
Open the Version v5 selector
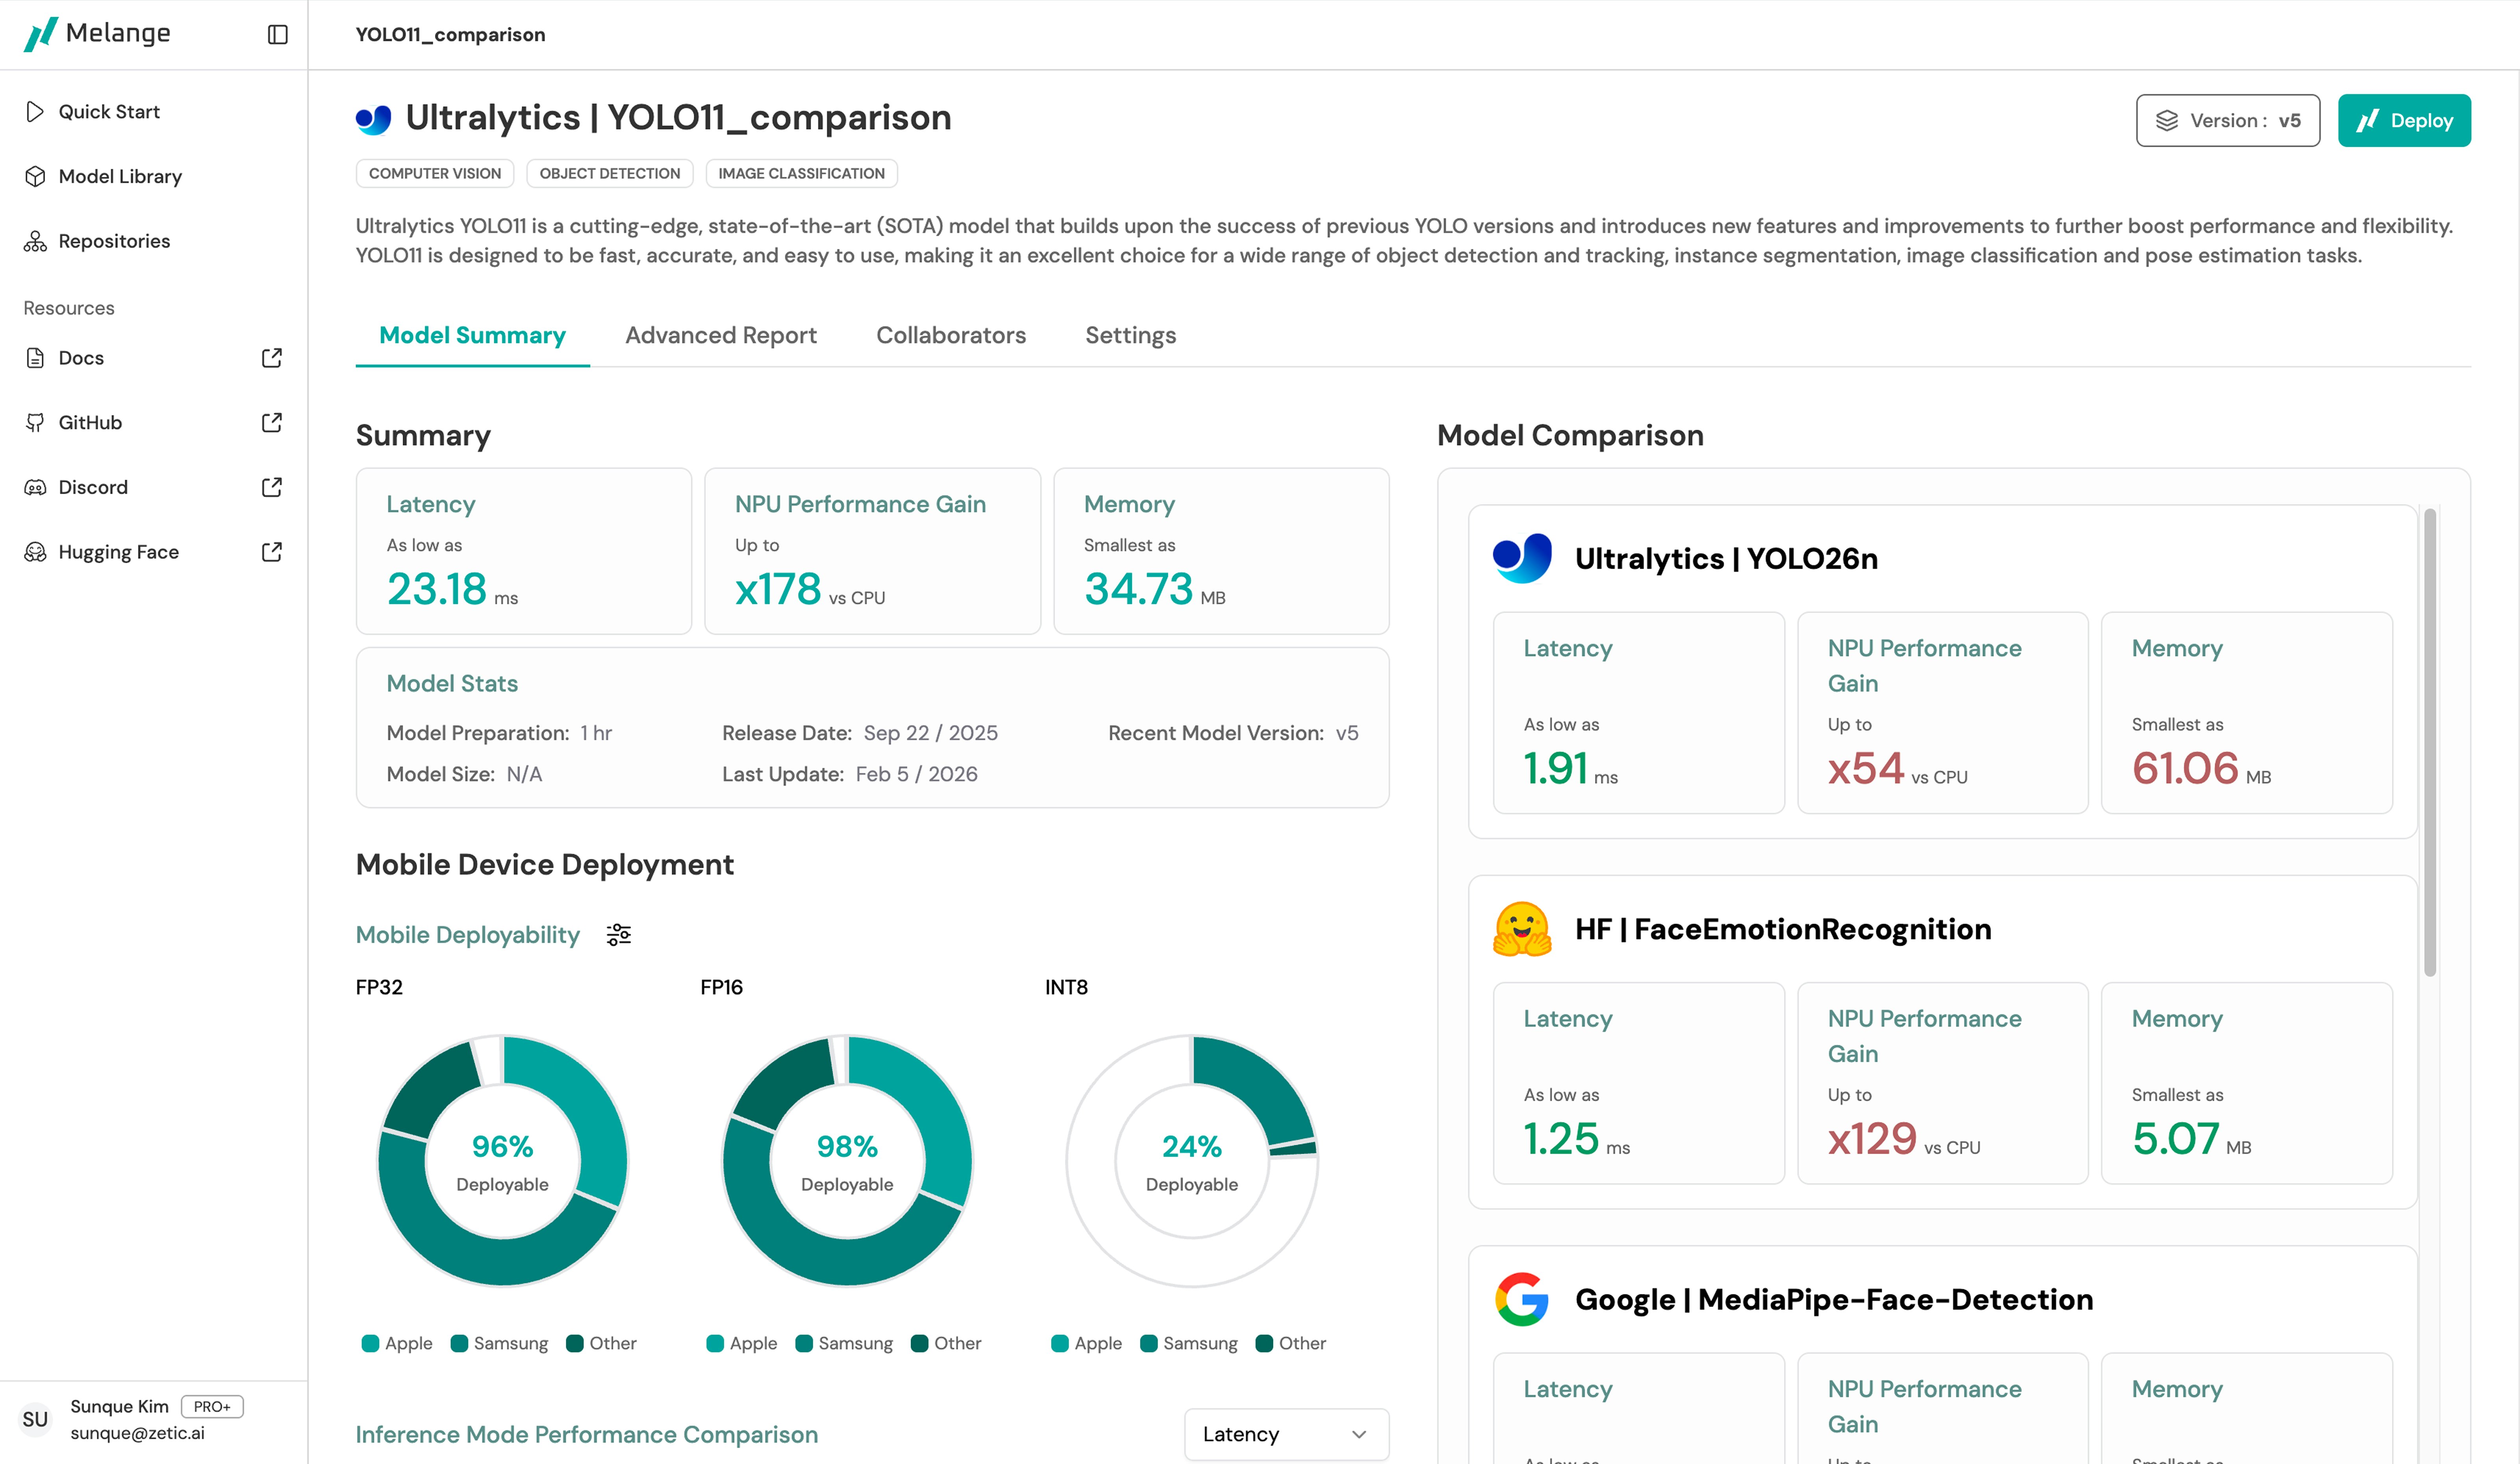tap(2227, 121)
